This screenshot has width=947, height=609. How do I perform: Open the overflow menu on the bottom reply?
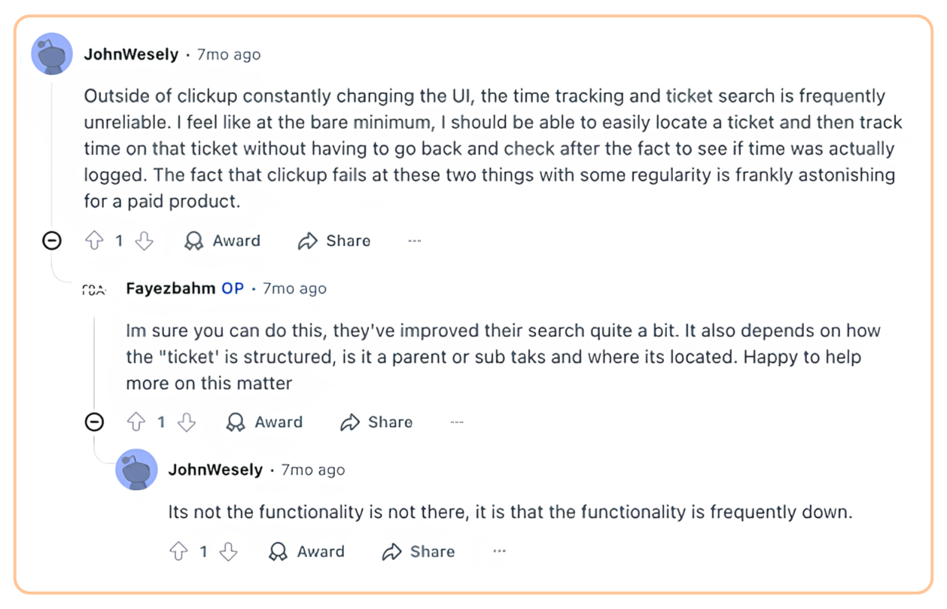(x=499, y=551)
